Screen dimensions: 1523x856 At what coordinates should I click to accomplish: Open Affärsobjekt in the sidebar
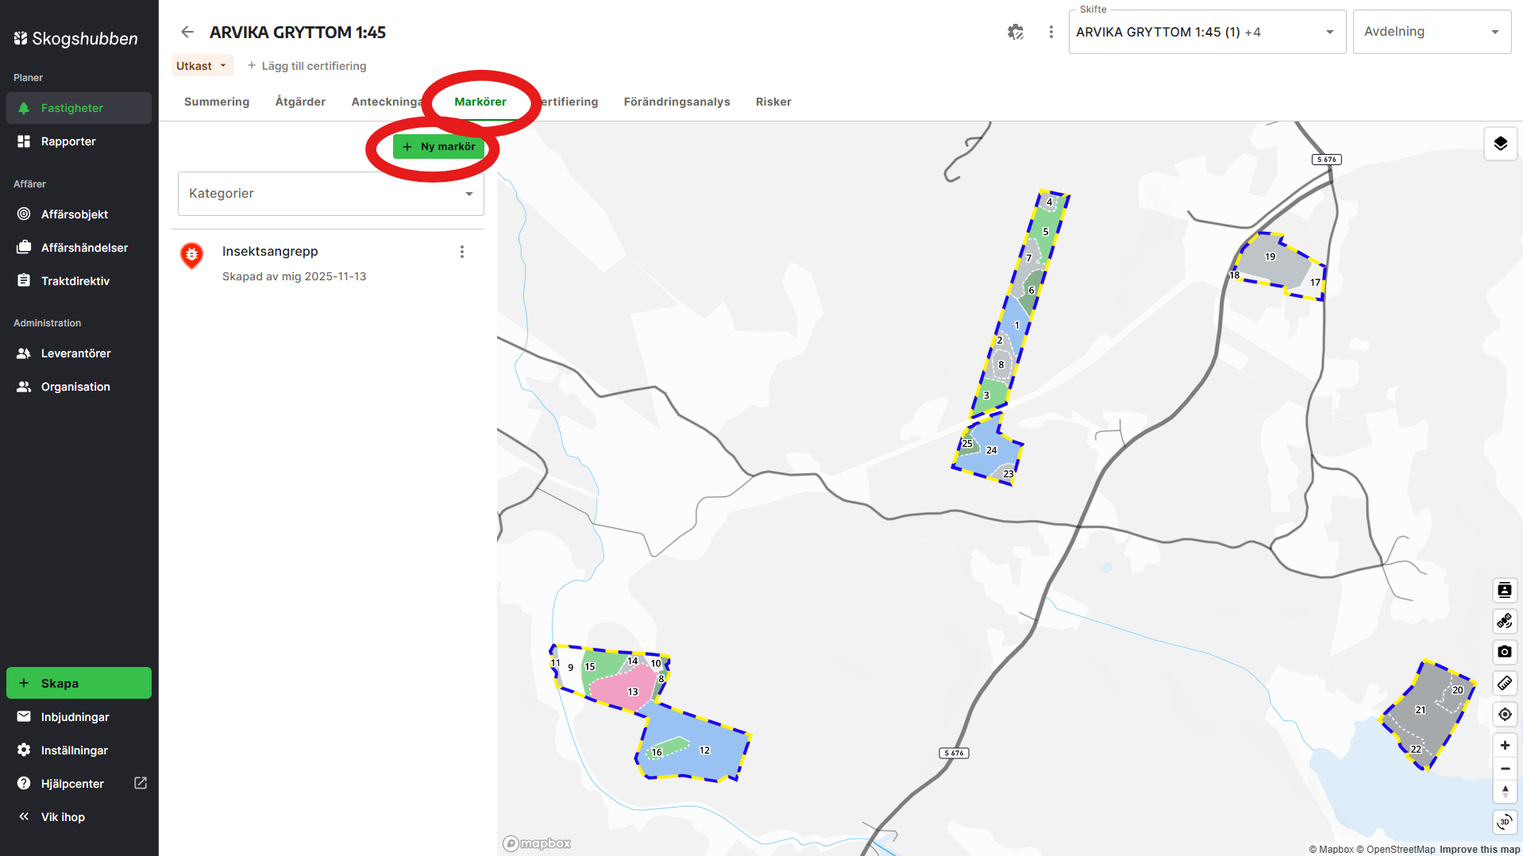pos(75,214)
